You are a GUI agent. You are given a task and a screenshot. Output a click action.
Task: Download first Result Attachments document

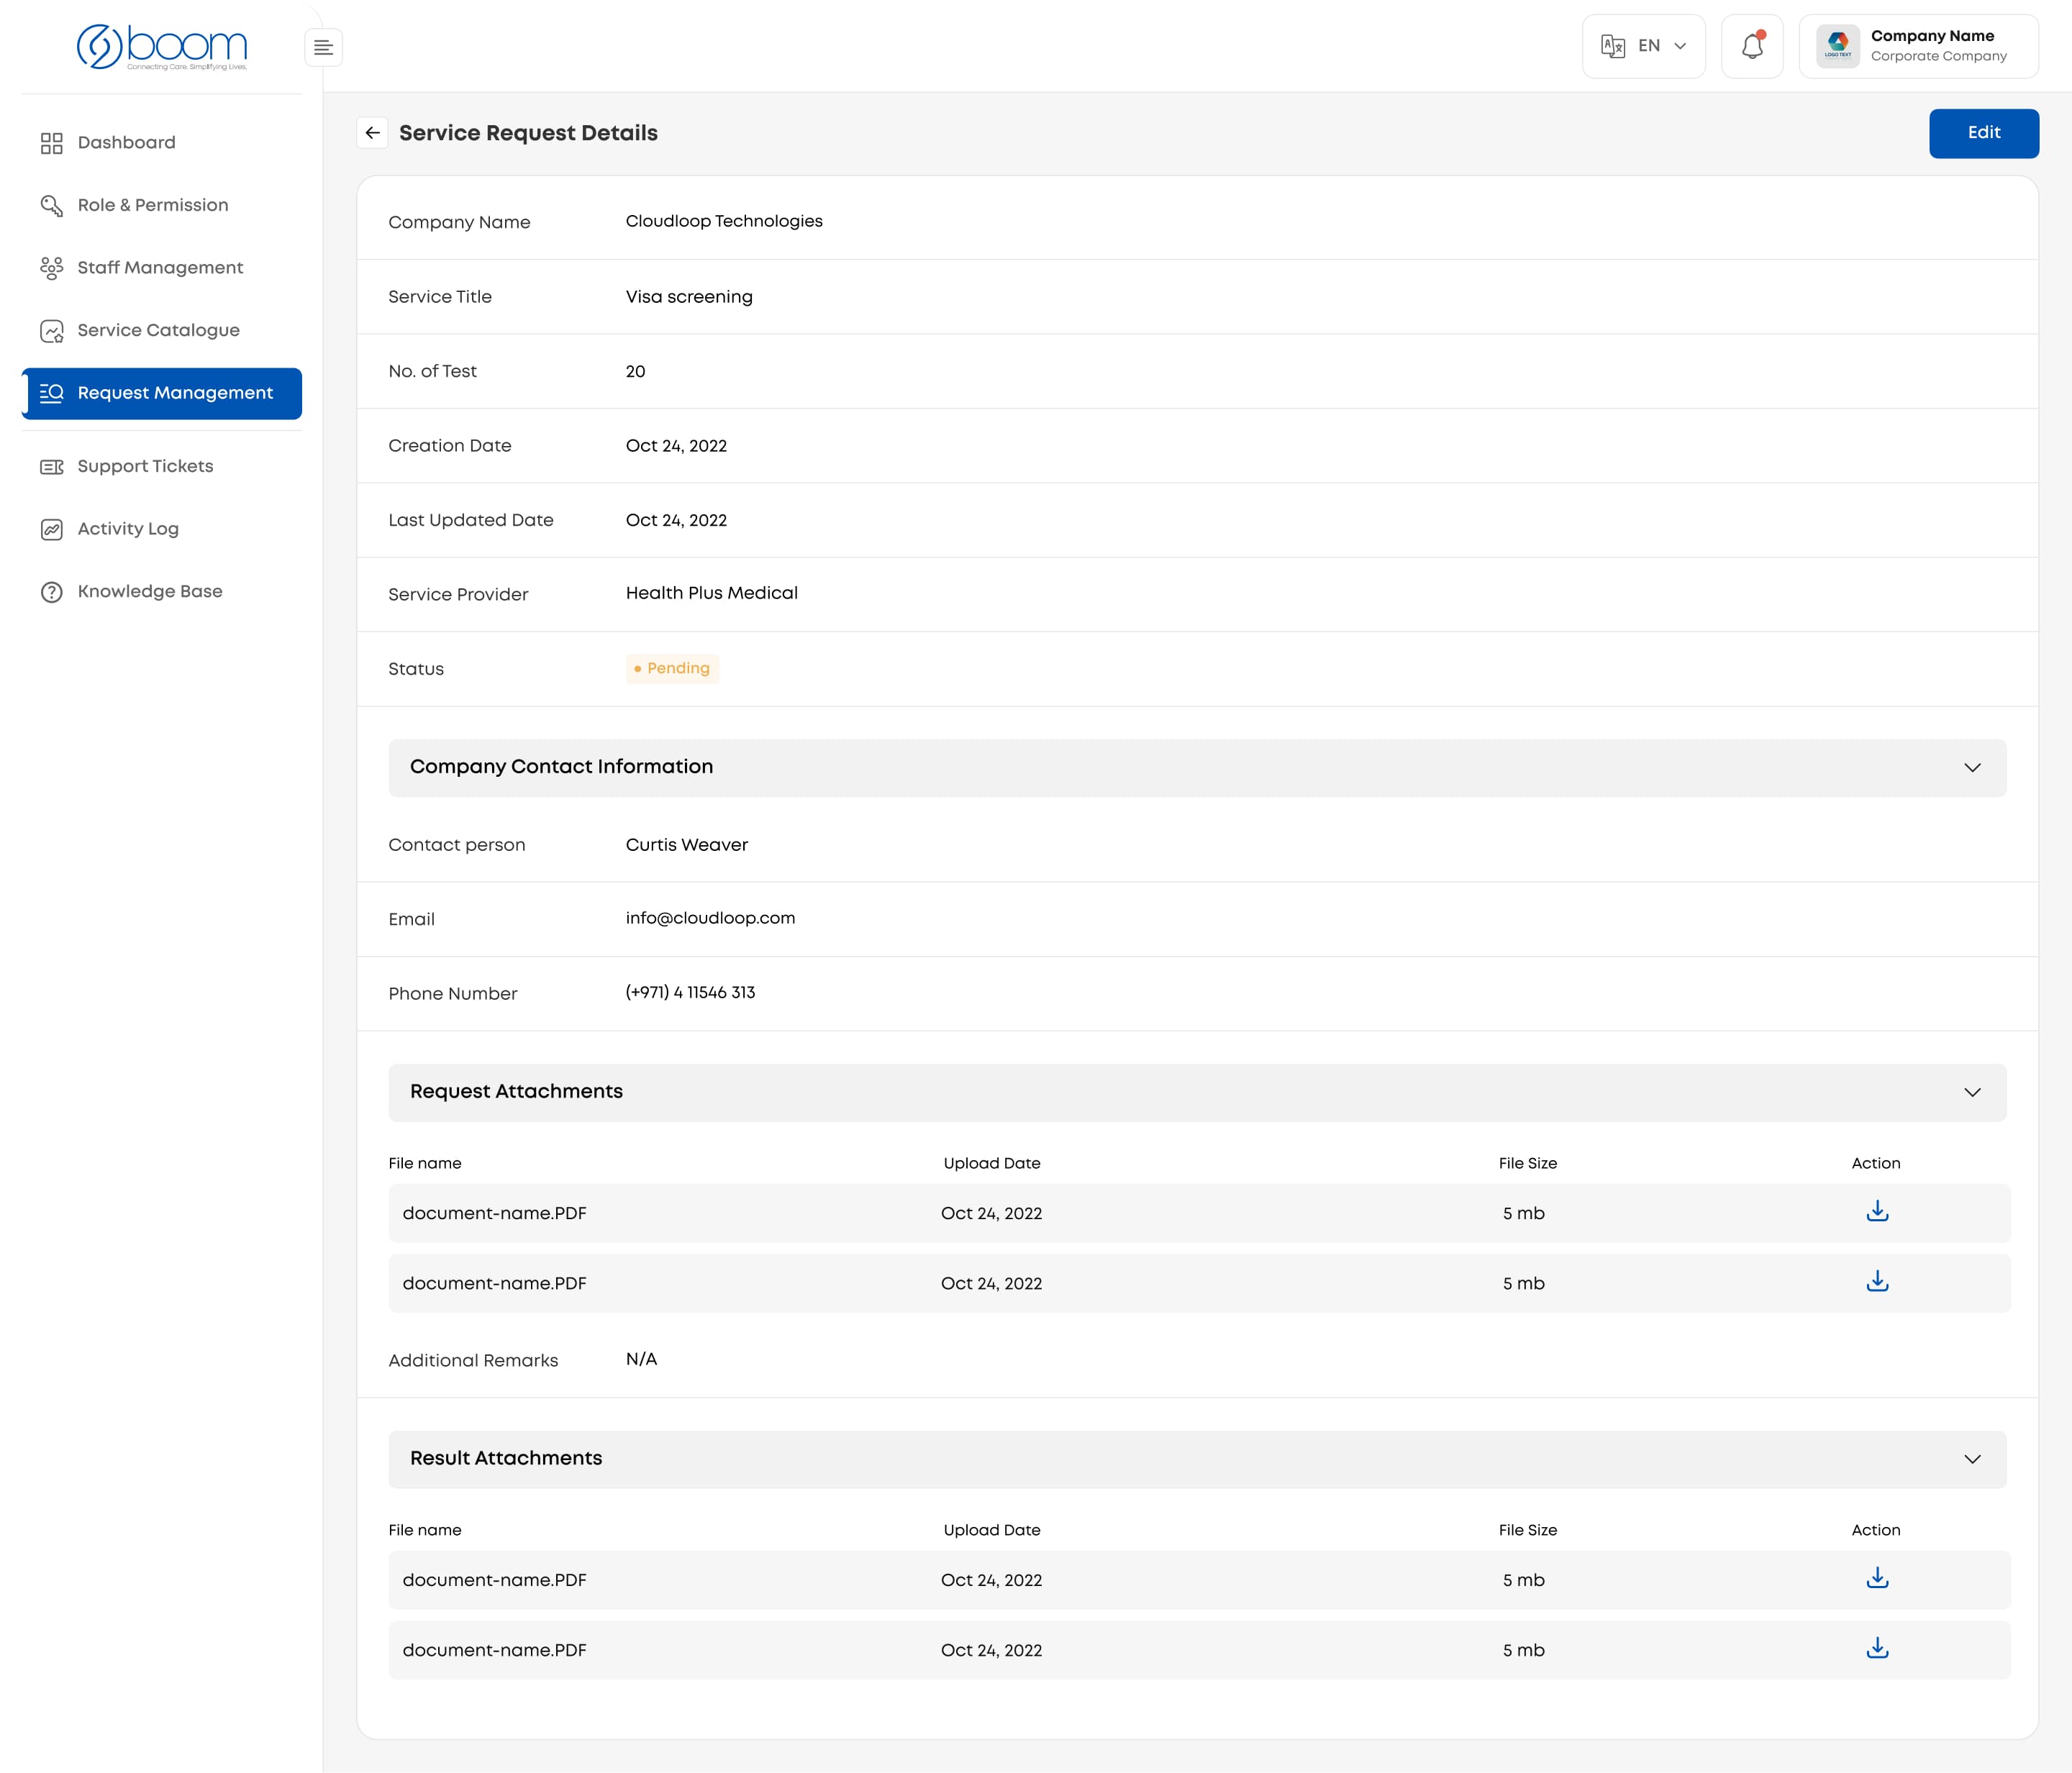pos(1877,1578)
